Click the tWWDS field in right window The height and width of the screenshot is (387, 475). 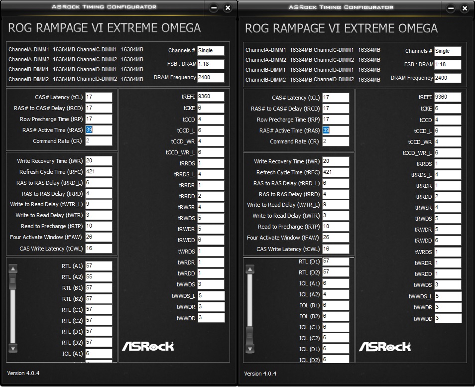tap(448, 284)
